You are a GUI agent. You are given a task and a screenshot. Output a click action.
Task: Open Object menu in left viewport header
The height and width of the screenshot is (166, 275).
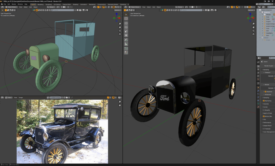coord(35,7)
